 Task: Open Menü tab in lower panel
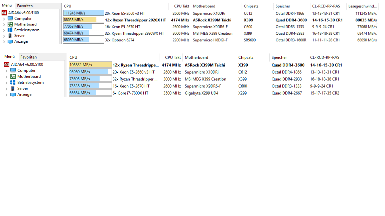coord(10,57)
